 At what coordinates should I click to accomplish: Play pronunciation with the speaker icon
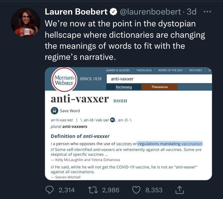coord(112,120)
